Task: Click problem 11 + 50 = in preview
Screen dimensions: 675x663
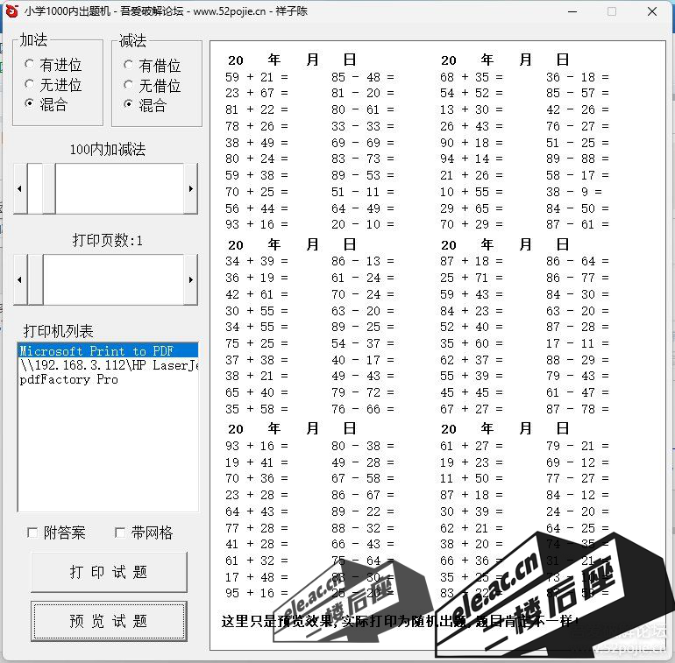Action: (472, 478)
